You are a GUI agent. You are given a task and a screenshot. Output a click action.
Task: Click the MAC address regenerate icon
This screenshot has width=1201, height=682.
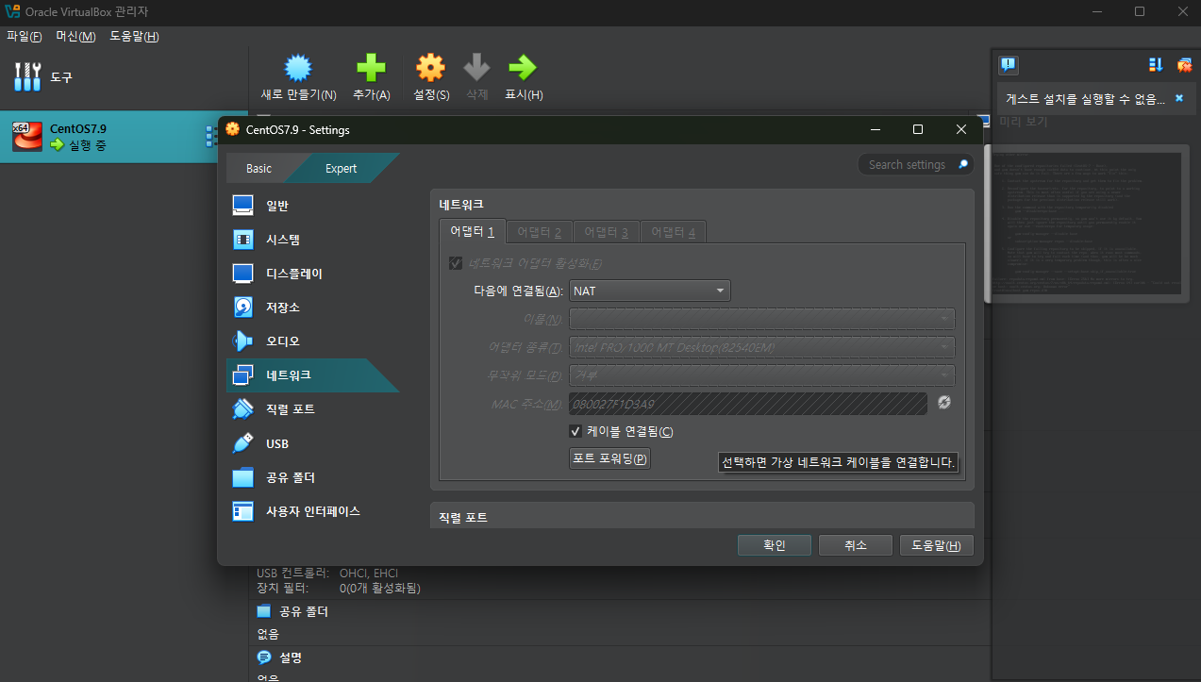(x=944, y=404)
